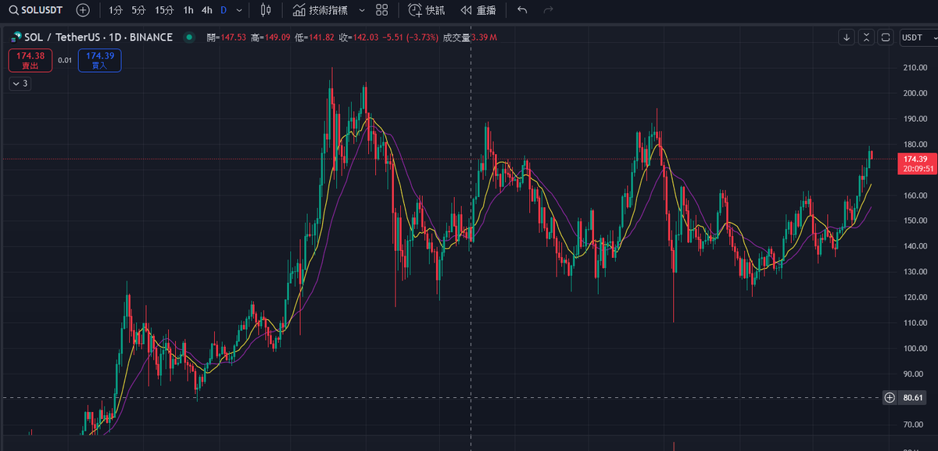Start bar replay with 重播
The width and height of the screenshot is (938, 451).
point(478,10)
